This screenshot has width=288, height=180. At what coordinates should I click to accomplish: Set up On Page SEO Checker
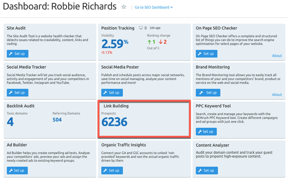pos(206,54)
